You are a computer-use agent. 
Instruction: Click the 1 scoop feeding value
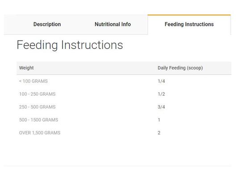[x=159, y=120]
